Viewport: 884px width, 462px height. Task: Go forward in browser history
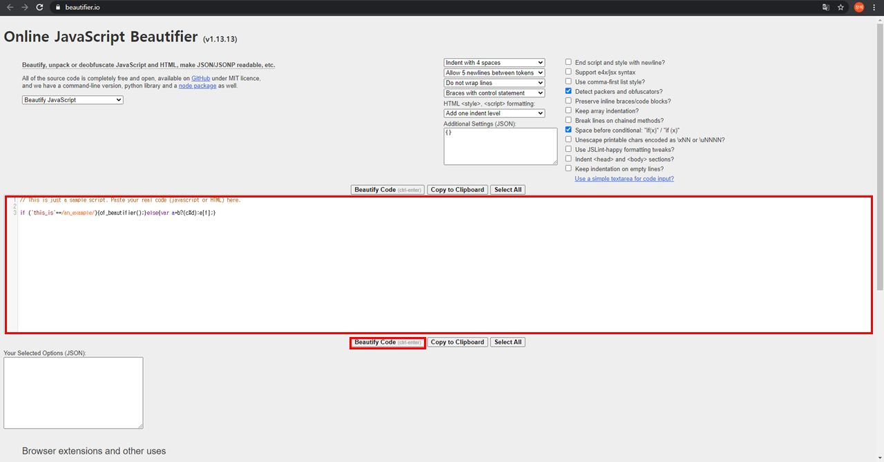25,7
